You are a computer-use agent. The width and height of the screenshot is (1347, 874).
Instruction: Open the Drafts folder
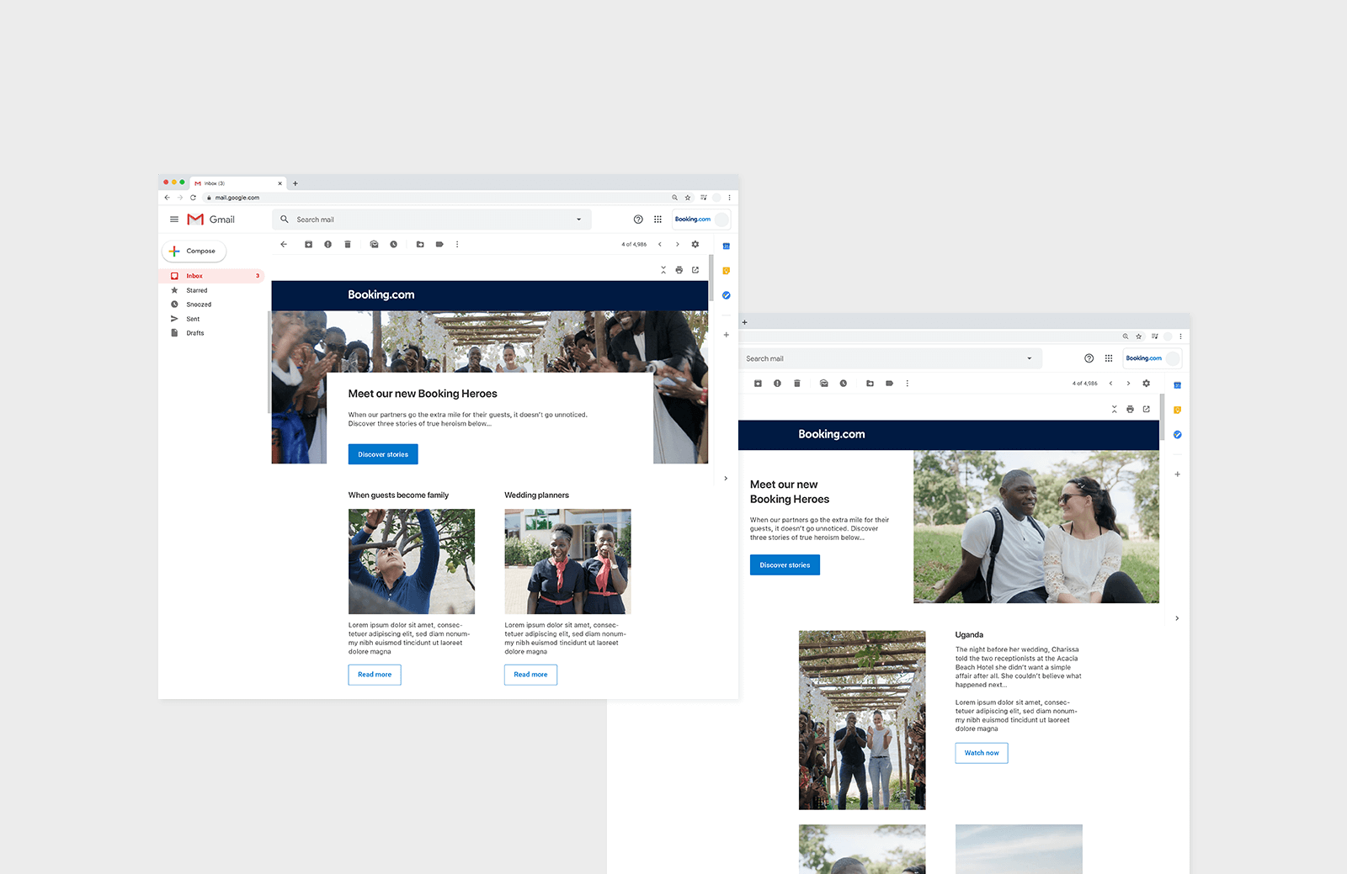(195, 333)
